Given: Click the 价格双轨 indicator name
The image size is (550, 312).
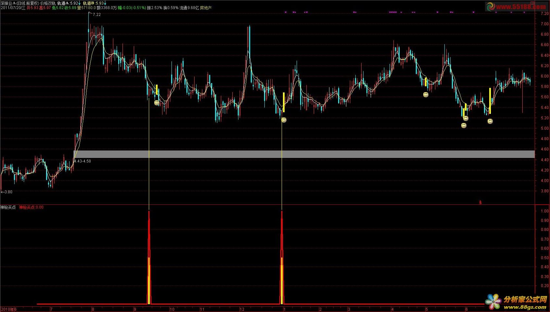Looking at the screenshot, I should [48, 3].
